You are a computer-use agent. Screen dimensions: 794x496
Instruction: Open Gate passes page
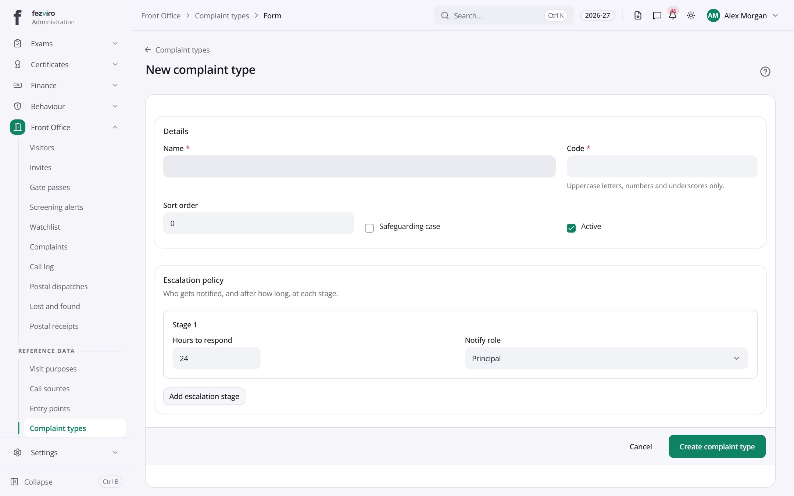50,187
